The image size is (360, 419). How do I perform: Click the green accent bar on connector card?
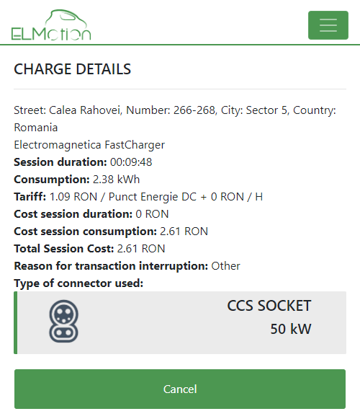(15, 322)
